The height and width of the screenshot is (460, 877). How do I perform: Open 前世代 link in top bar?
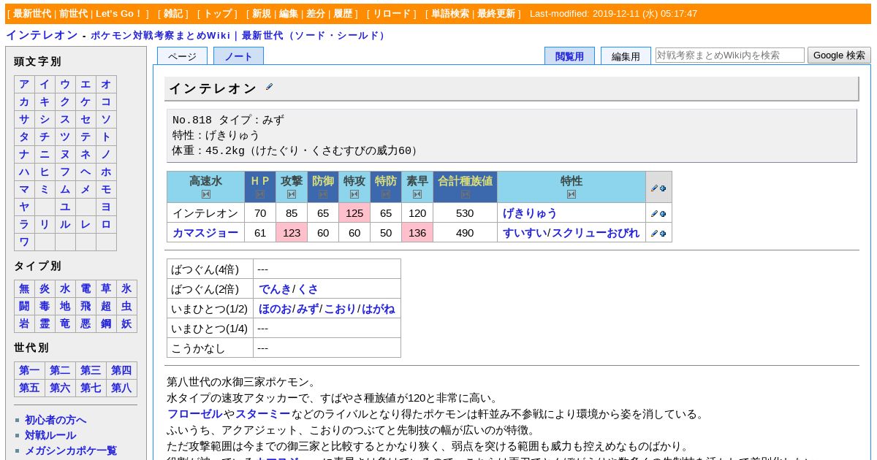pyautogui.click(x=74, y=14)
